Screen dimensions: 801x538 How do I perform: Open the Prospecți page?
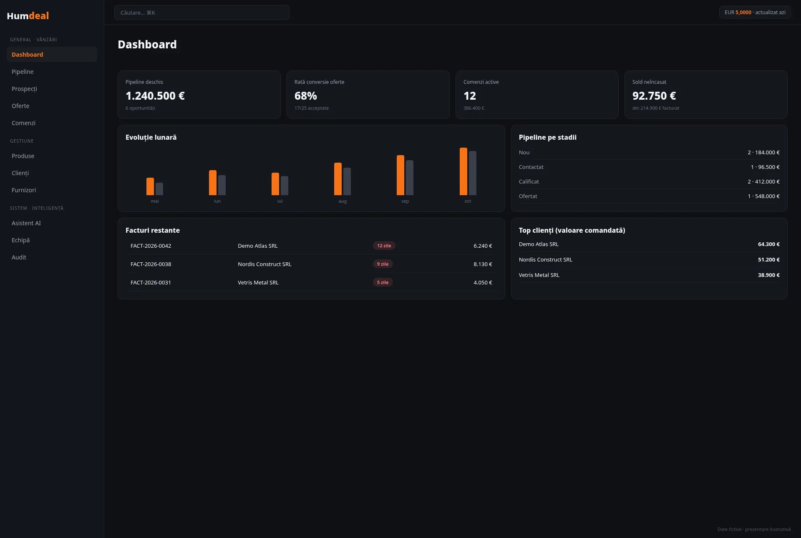(x=52, y=89)
